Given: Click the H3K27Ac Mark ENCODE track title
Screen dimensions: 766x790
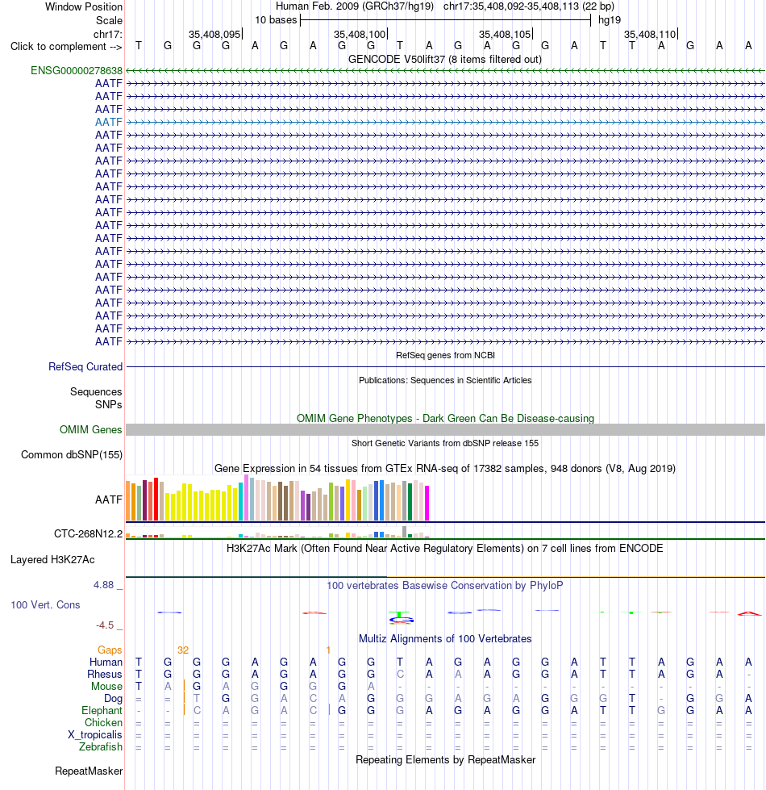Looking at the screenshot, I should coord(445,548).
